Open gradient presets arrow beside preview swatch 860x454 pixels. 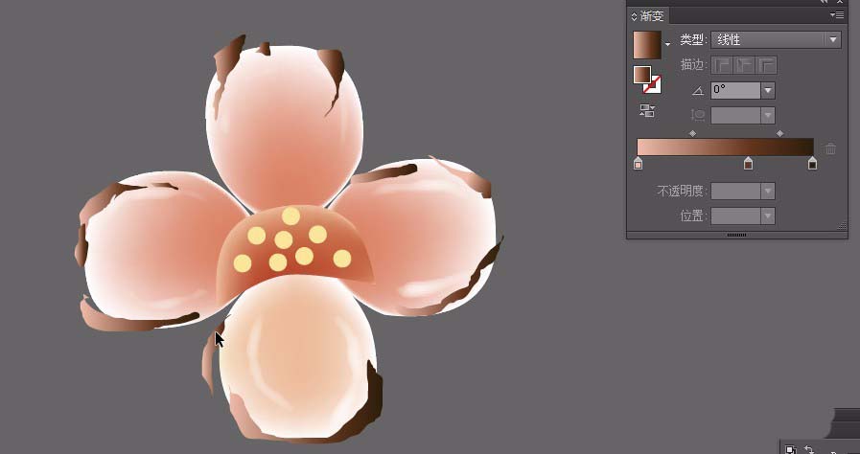click(x=667, y=44)
